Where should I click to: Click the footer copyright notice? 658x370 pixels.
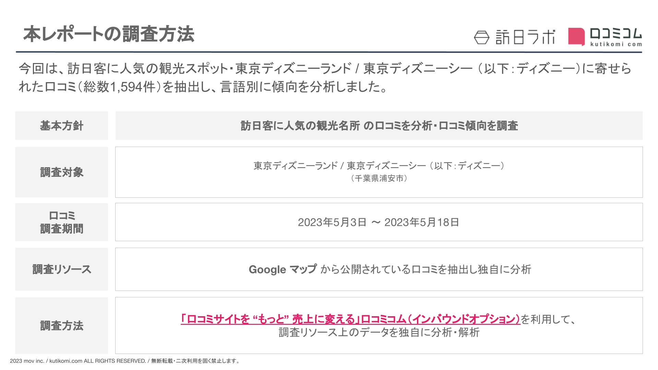pos(125,361)
